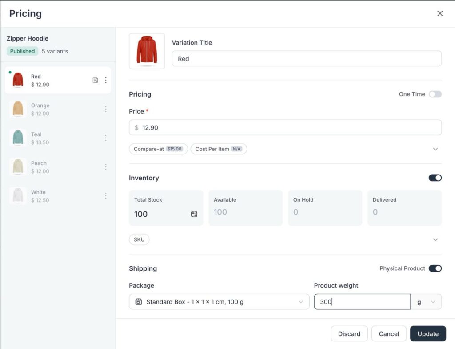Click the save icon on Red variant
The height and width of the screenshot is (349, 455).
(95, 80)
